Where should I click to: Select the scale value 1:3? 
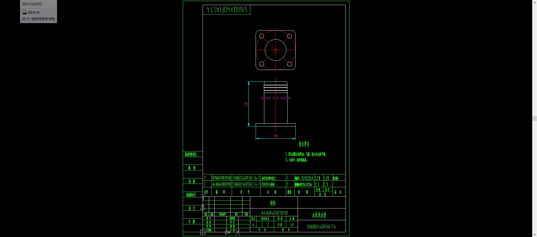(x=292, y=225)
